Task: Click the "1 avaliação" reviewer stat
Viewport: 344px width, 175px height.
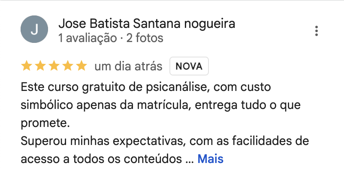Action: point(88,38)
